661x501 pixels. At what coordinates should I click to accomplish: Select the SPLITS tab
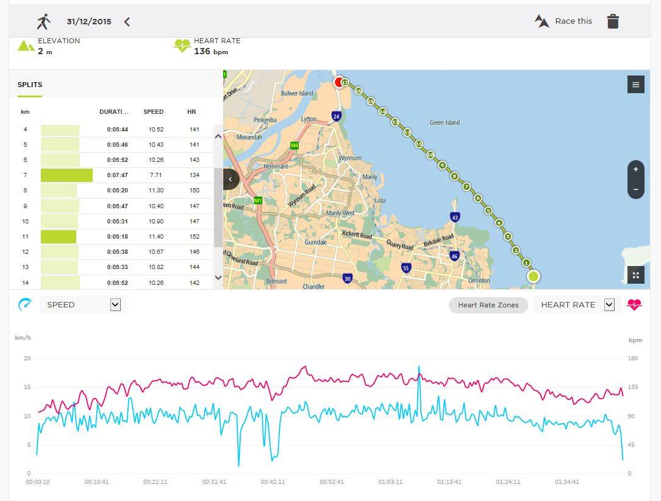(30, 85)
